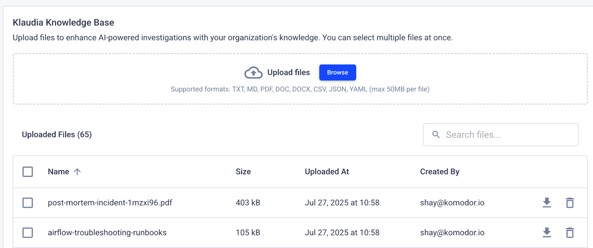Click the magnifier icon in search box

(436, 135)
